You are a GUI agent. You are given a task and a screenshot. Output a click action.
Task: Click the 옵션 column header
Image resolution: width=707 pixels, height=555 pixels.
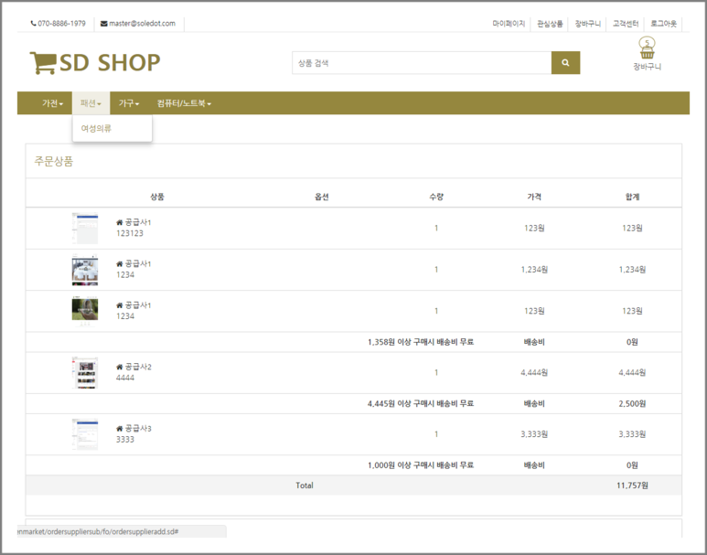tap(321, 197)
